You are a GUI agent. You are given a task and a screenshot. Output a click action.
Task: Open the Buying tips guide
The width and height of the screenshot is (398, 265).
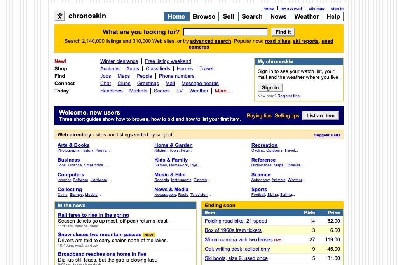click(259, 116)
